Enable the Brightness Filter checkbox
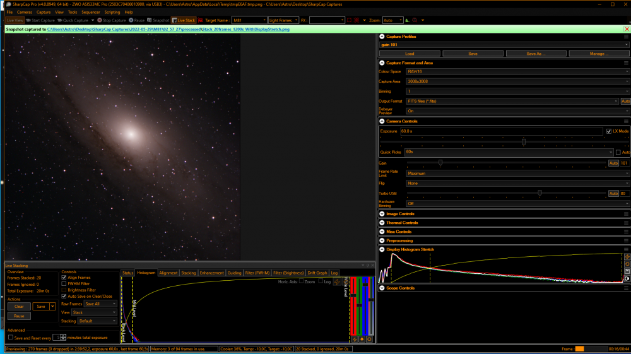The height and width of the screenshot is (354, 631). tap(64, 290)
